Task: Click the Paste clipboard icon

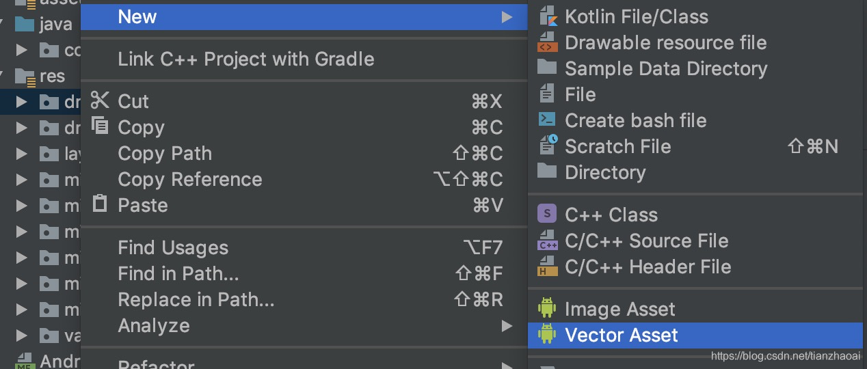Action: pos(100,204)
